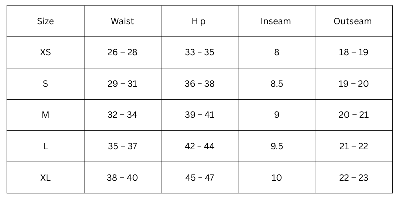The height and width of the screenshot is (199, 398).
Task: Select the outseam value 21 – 22
Action: click(353, 146)
